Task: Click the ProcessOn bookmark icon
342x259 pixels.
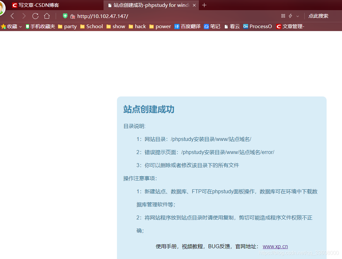Action: [x=246, y=26]
